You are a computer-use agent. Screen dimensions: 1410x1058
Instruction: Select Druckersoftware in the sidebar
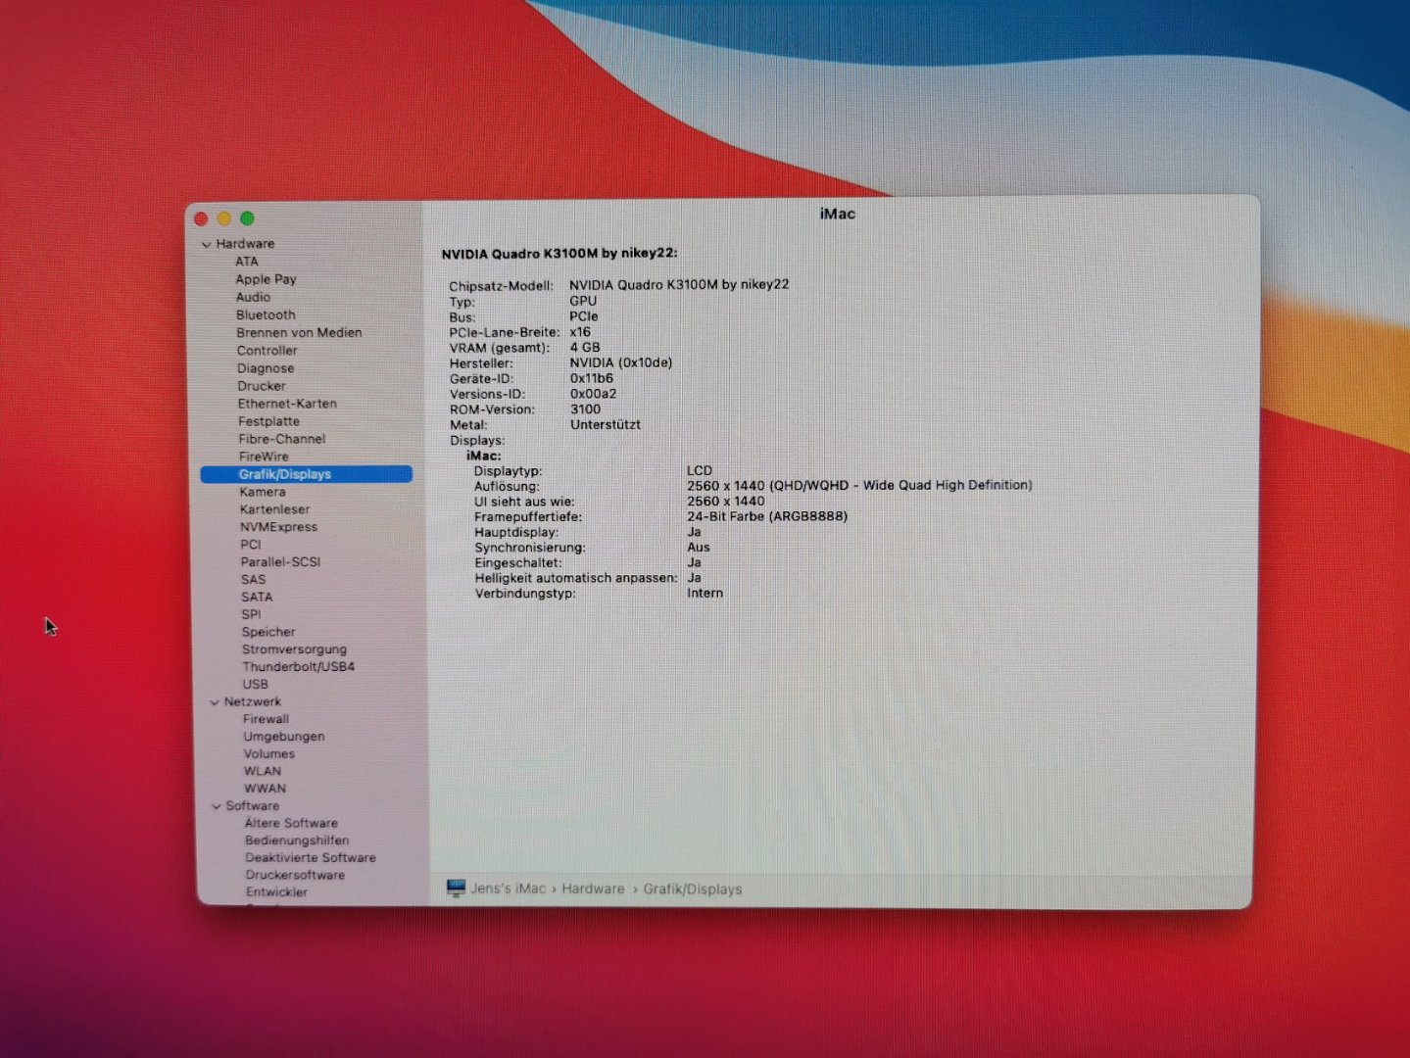click(295, 875)
